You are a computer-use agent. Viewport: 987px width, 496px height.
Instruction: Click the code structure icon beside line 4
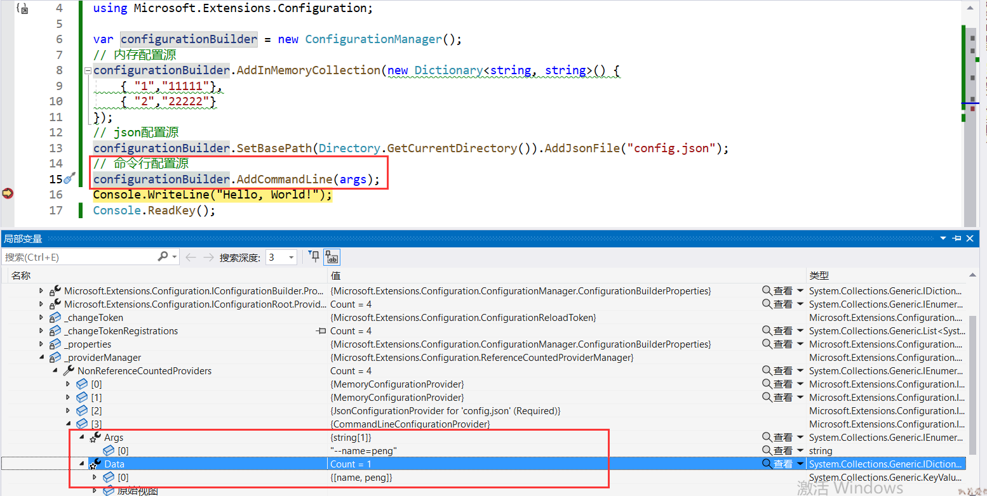22,9
